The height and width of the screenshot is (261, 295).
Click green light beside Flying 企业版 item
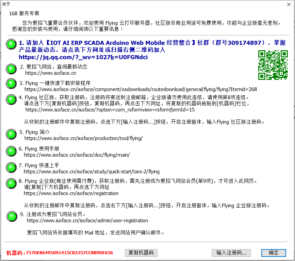(11, 184)
